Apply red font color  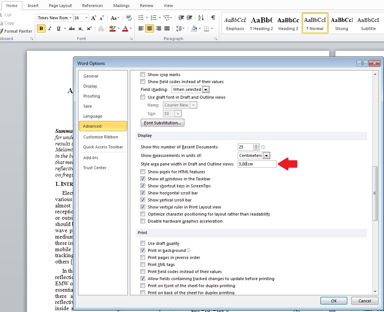(125, 29)
